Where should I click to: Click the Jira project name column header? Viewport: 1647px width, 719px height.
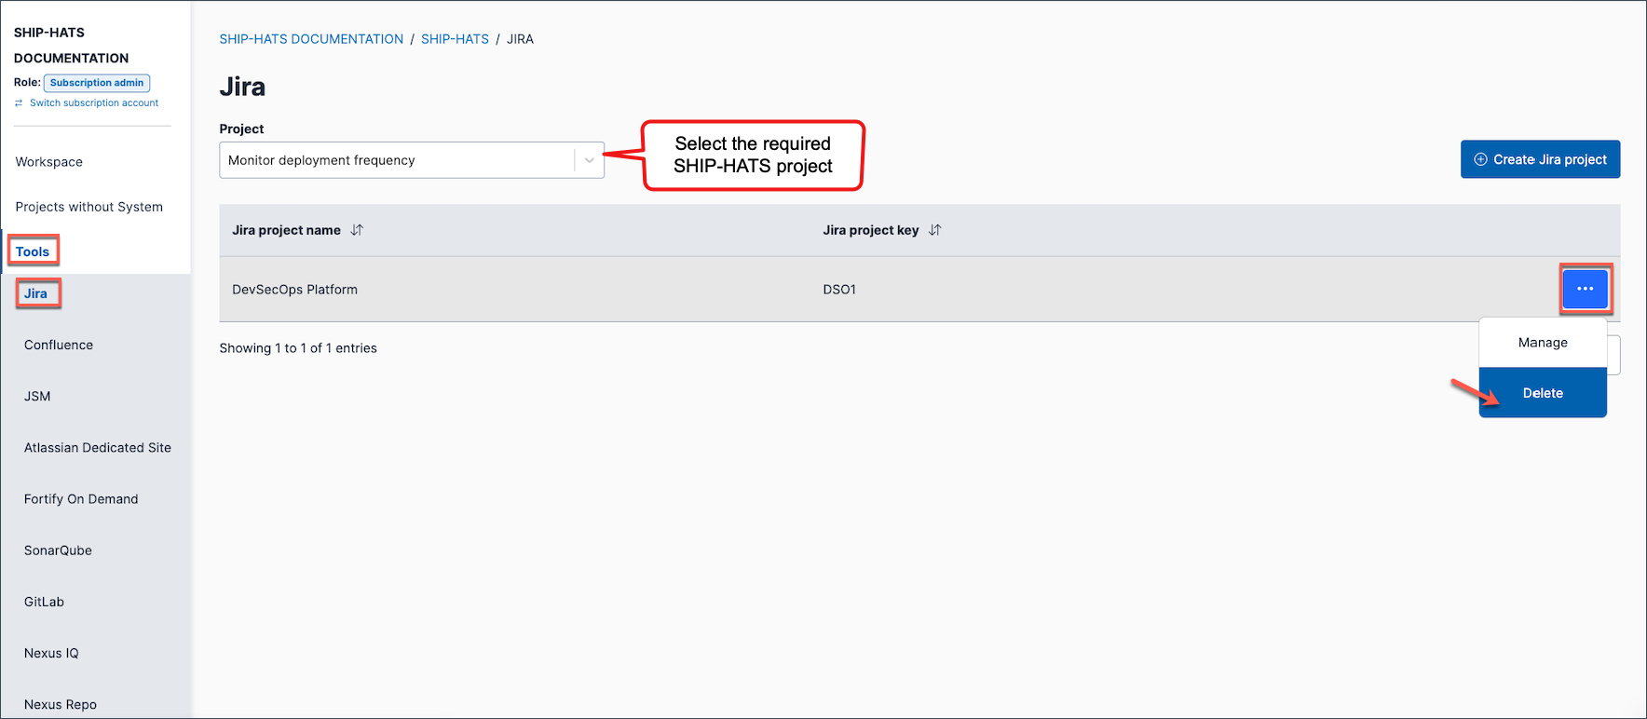tap(286, 230)
